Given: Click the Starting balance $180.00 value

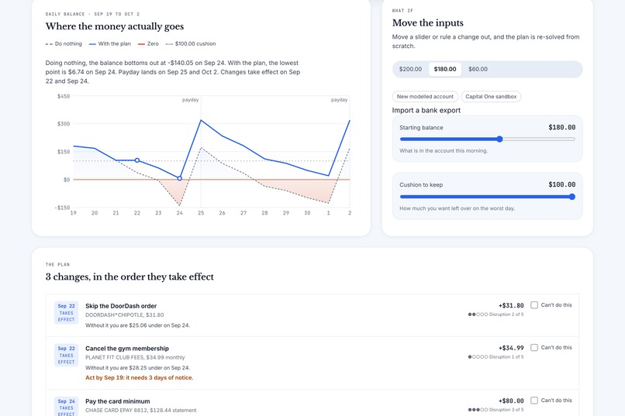Looking at the screenshot, I should pos(561,127).
